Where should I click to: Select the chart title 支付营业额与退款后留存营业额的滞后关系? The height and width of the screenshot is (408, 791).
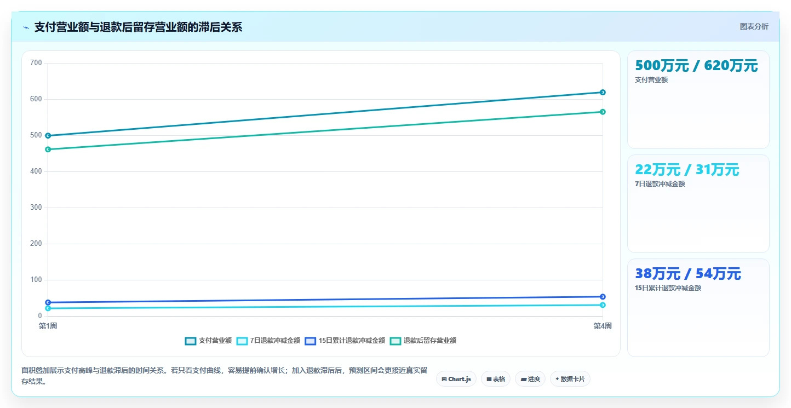pyautogui.click(x=138, y=27)
